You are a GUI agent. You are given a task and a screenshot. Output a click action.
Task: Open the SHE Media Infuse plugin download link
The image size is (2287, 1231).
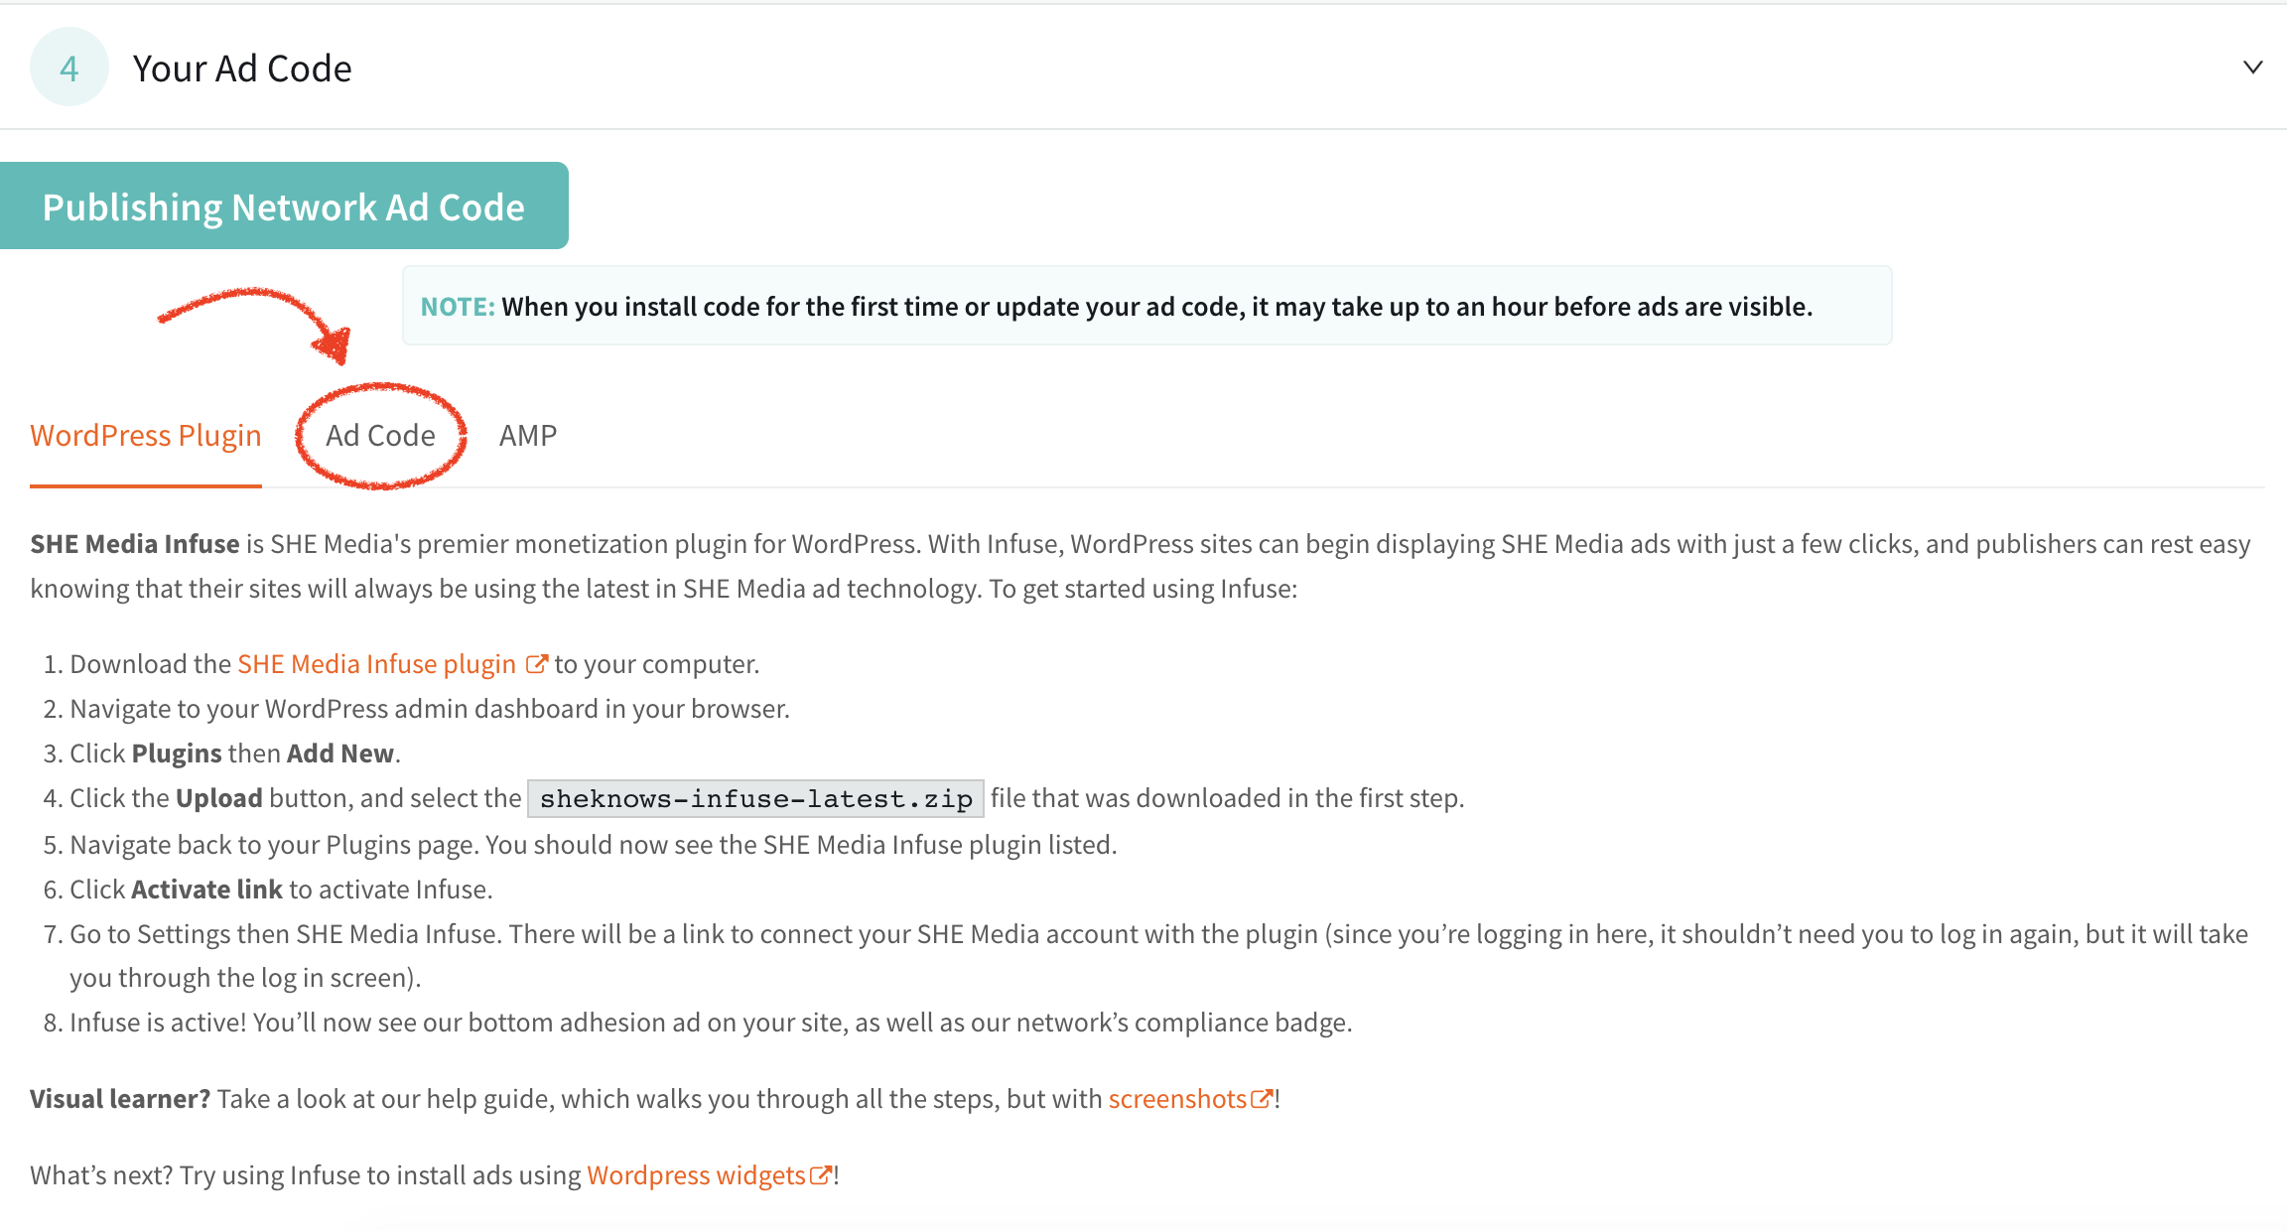(x=377, y=663)
